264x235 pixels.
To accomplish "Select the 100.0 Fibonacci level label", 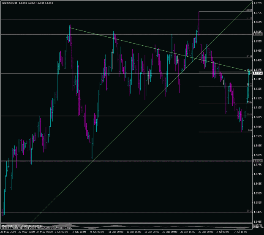I will coord(248,10).
